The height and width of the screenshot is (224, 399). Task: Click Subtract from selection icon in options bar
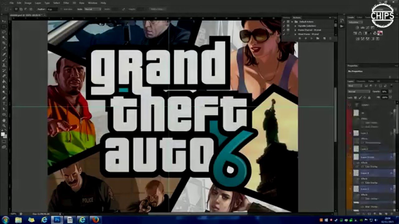coord(26,9)
